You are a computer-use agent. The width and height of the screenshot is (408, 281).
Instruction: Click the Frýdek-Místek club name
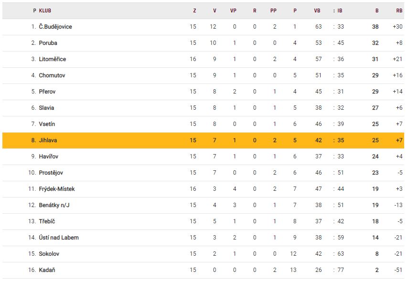tap(57, 189)
